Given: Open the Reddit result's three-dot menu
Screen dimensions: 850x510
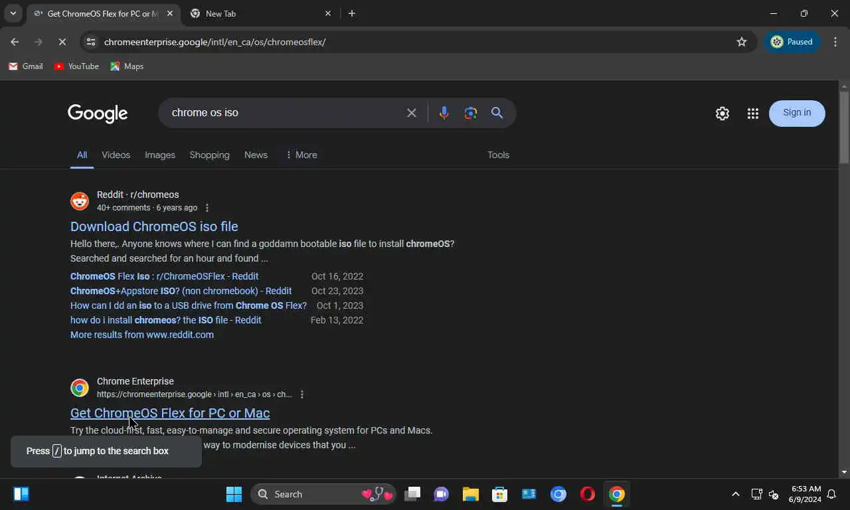Looking at the screenshot, I should click(207, 208).
